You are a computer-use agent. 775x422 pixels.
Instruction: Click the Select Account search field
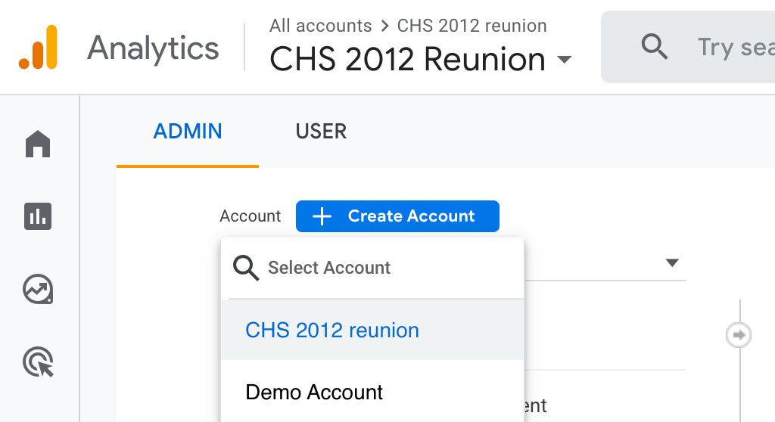click(378, 268)
